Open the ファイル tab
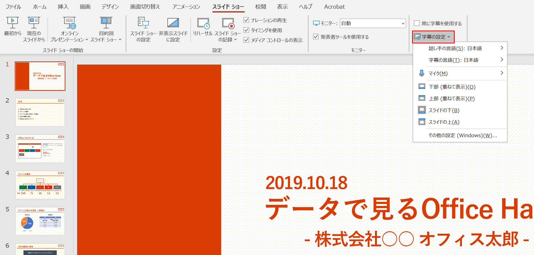 point(13,7)
